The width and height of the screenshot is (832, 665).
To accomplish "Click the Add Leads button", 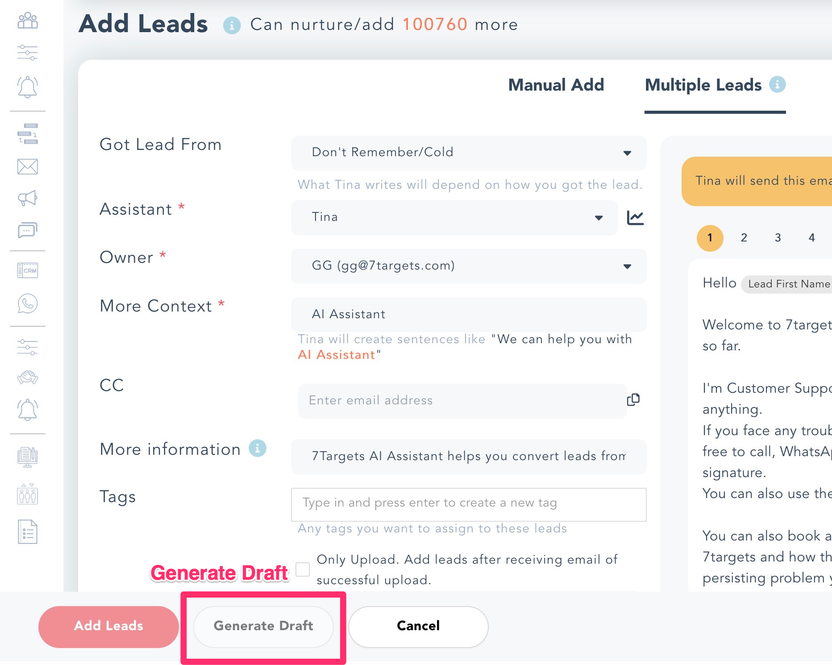I will click(108, 626).
